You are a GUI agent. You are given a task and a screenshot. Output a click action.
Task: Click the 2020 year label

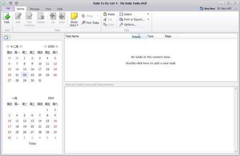coord(51,46)
